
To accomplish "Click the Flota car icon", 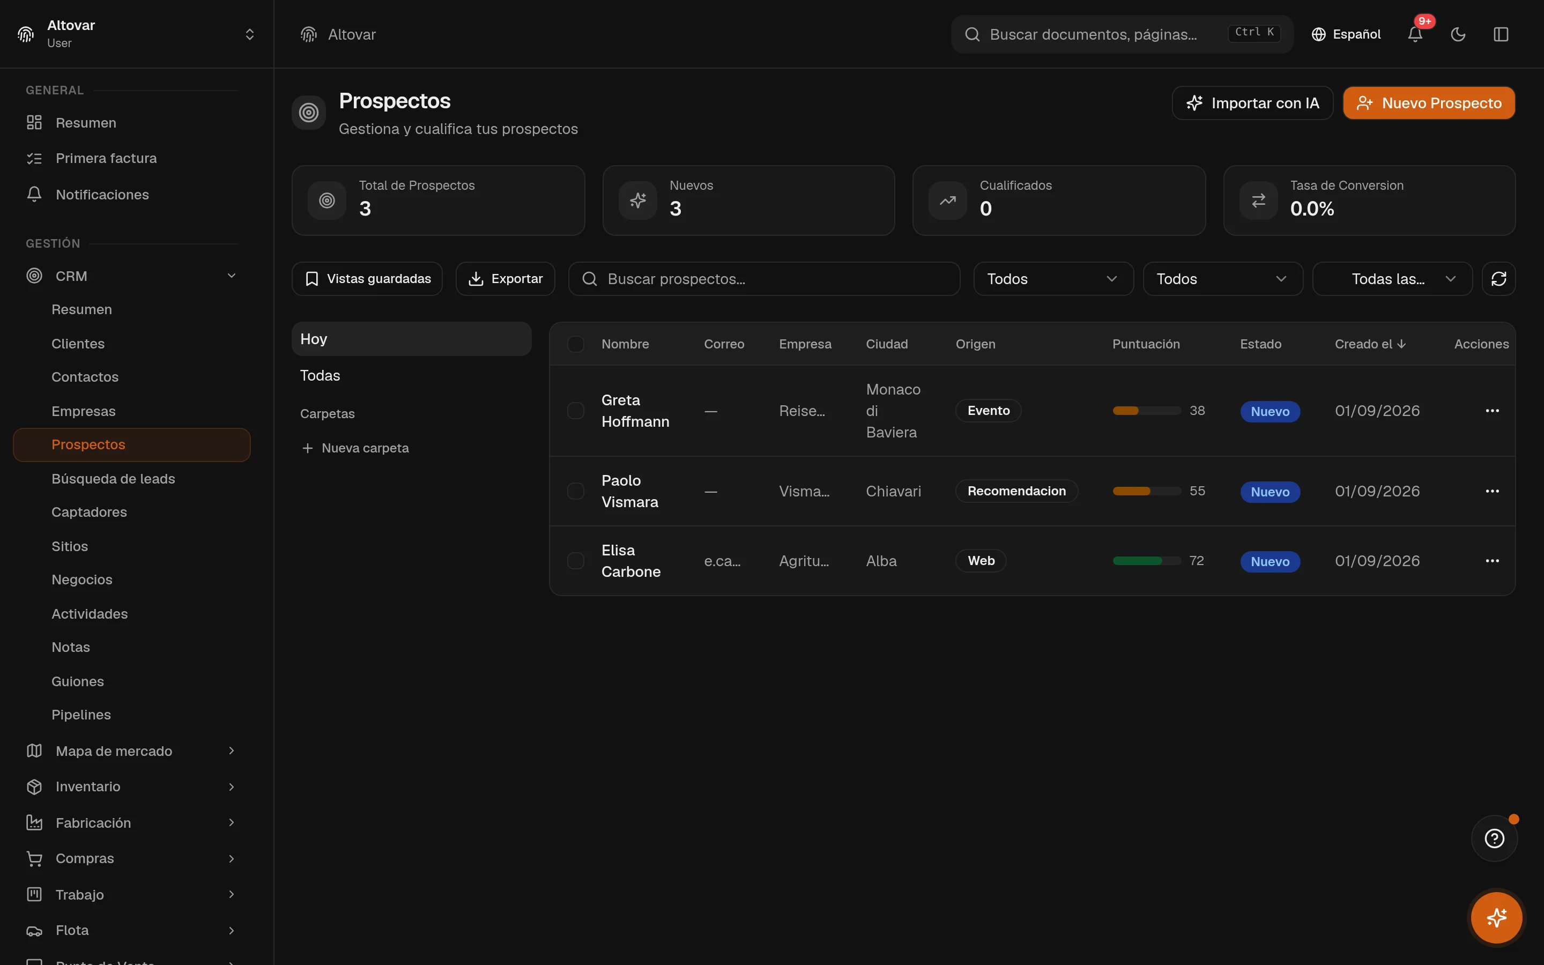I will click(x=34, y=931).
